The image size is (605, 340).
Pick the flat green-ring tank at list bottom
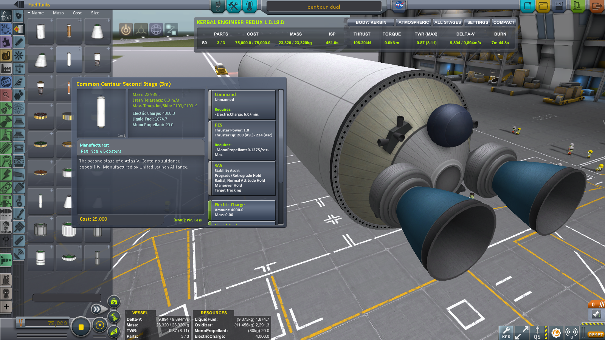pyautogui.click(x=69, y=258)
